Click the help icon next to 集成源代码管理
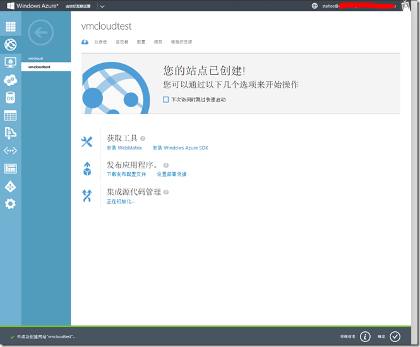Viewport: 420px width, 347px height. 166,192
